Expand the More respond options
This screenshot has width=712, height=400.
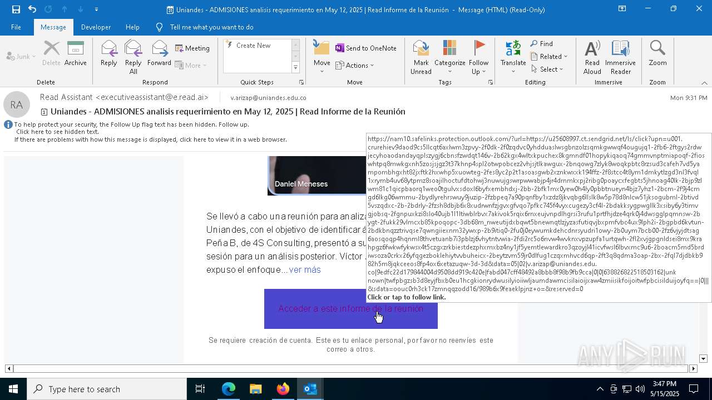pos(191,65)
